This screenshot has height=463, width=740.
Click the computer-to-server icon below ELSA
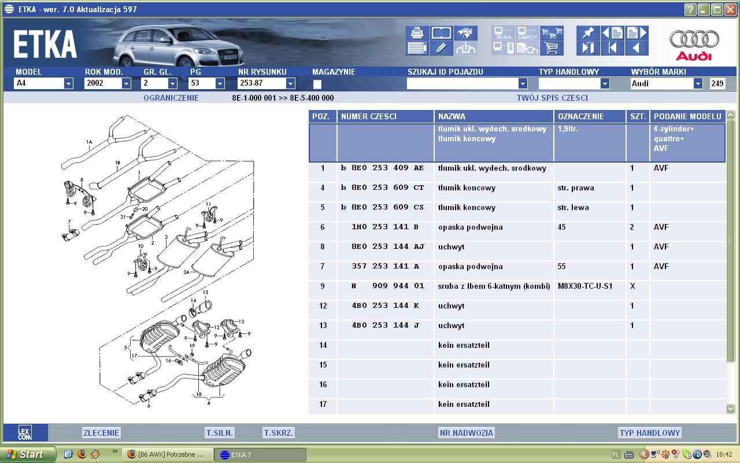tap(504, 48)
